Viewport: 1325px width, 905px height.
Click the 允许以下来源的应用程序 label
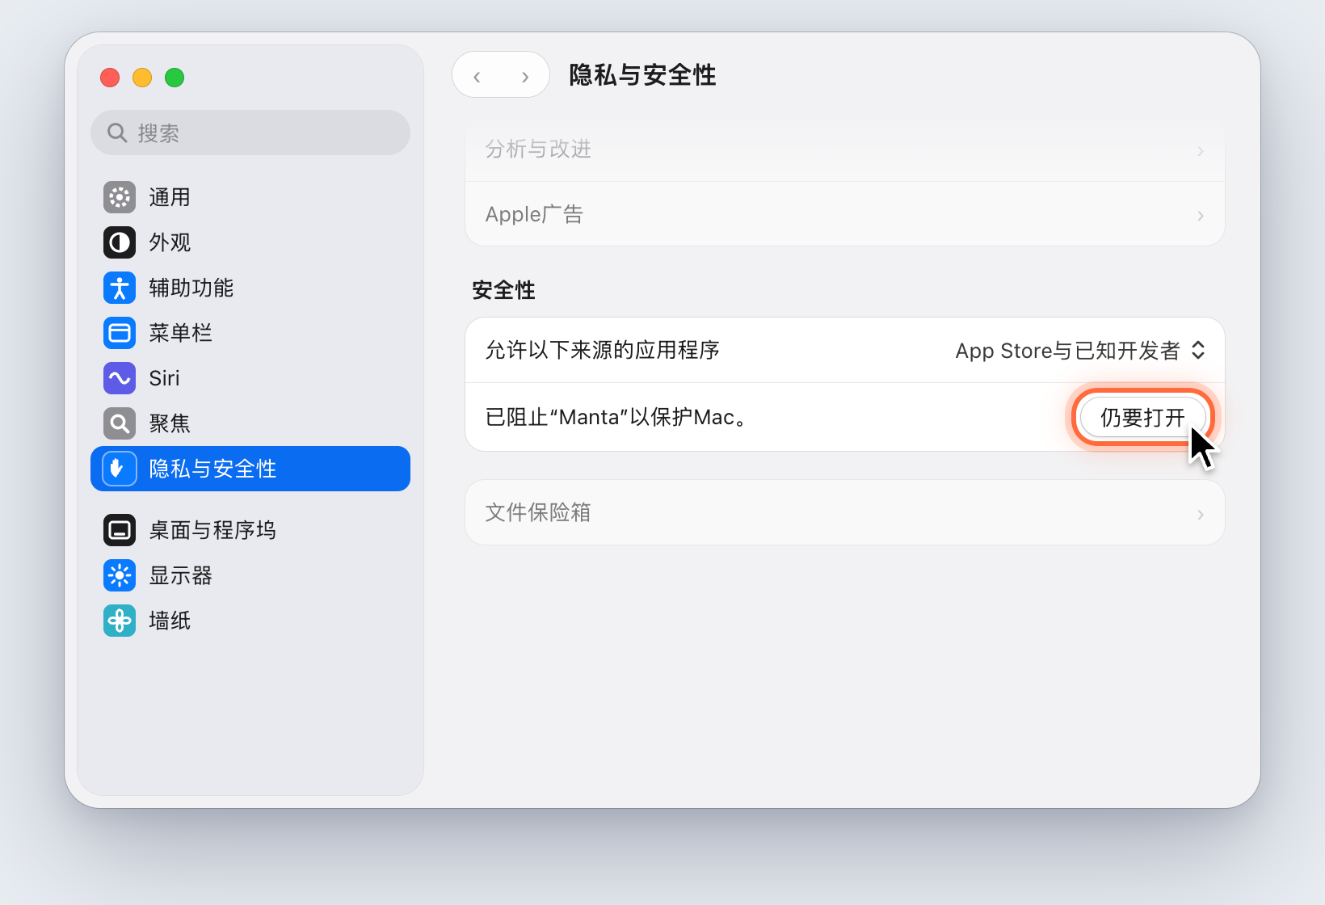point(603,350)
